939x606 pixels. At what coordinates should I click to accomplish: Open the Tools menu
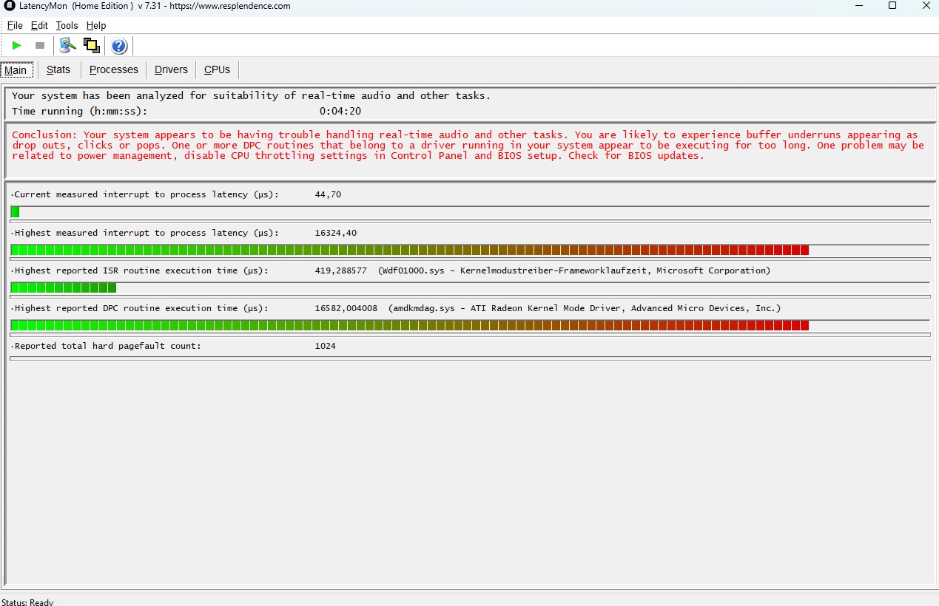[67, 25]
